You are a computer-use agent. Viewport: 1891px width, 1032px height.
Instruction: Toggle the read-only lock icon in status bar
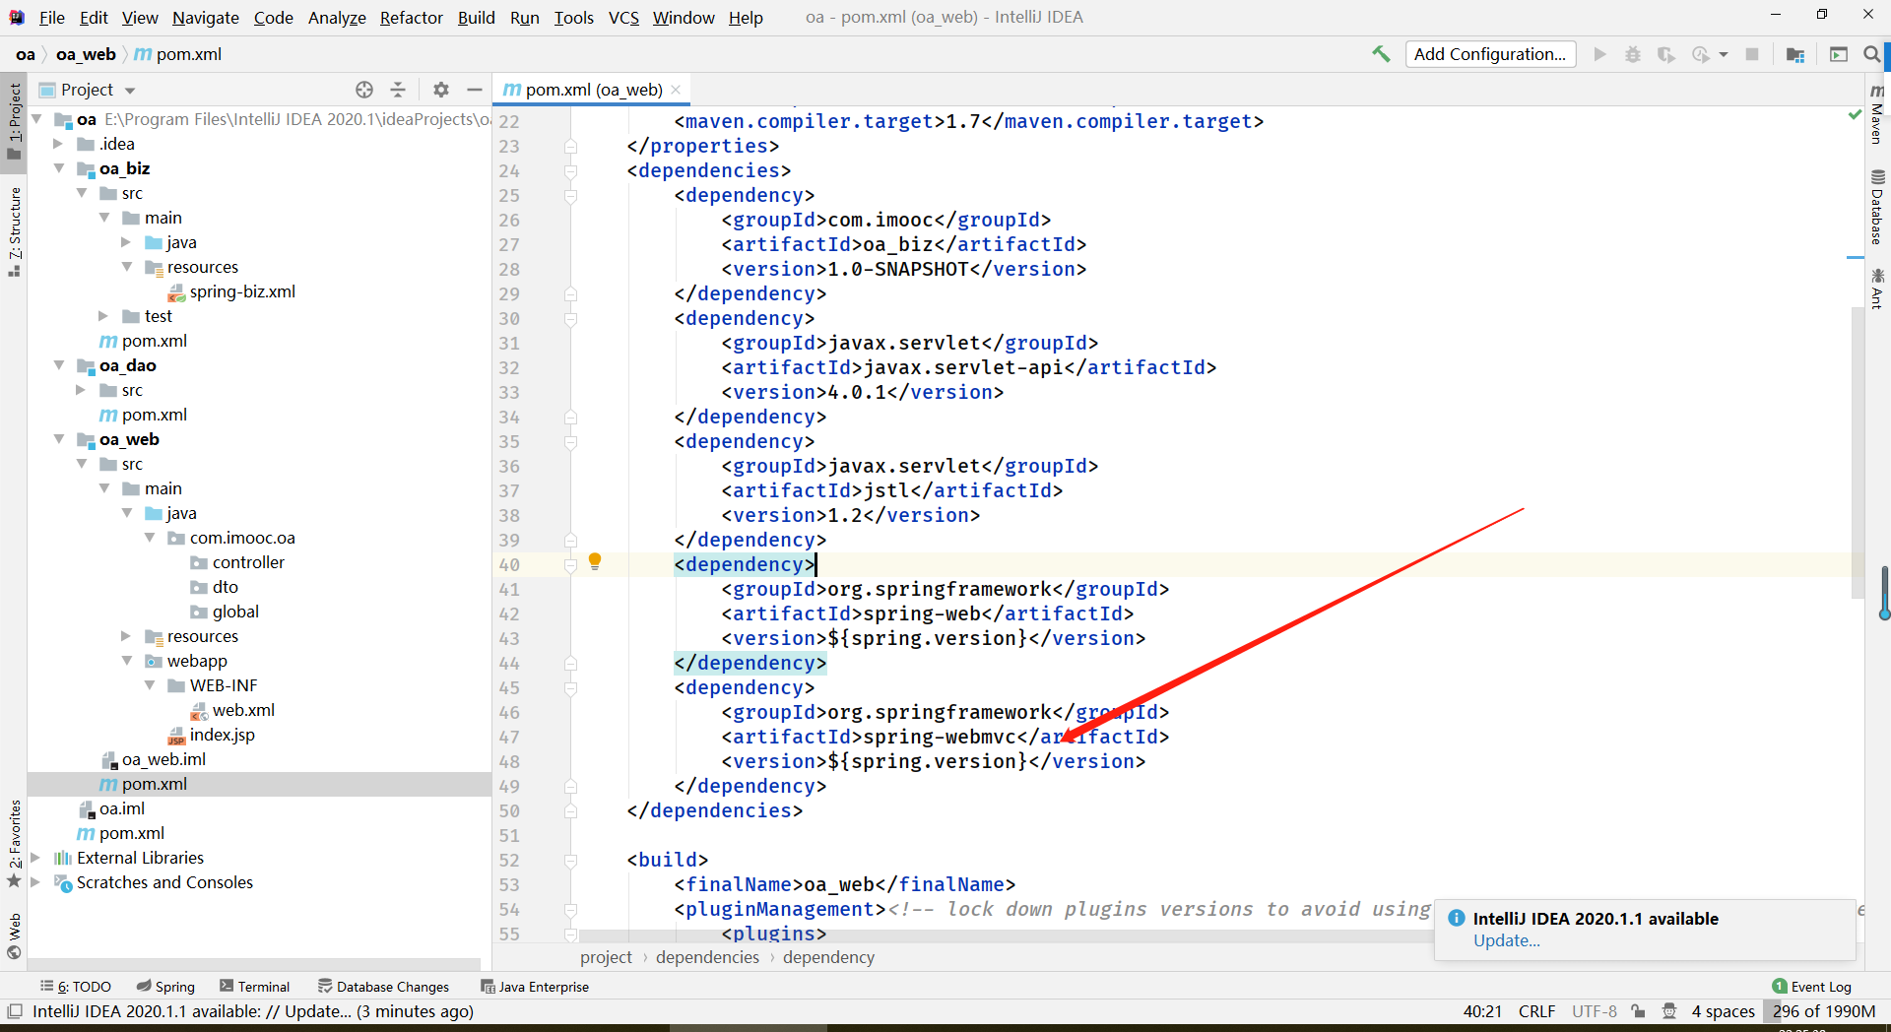click(x=1638, y=1011)
